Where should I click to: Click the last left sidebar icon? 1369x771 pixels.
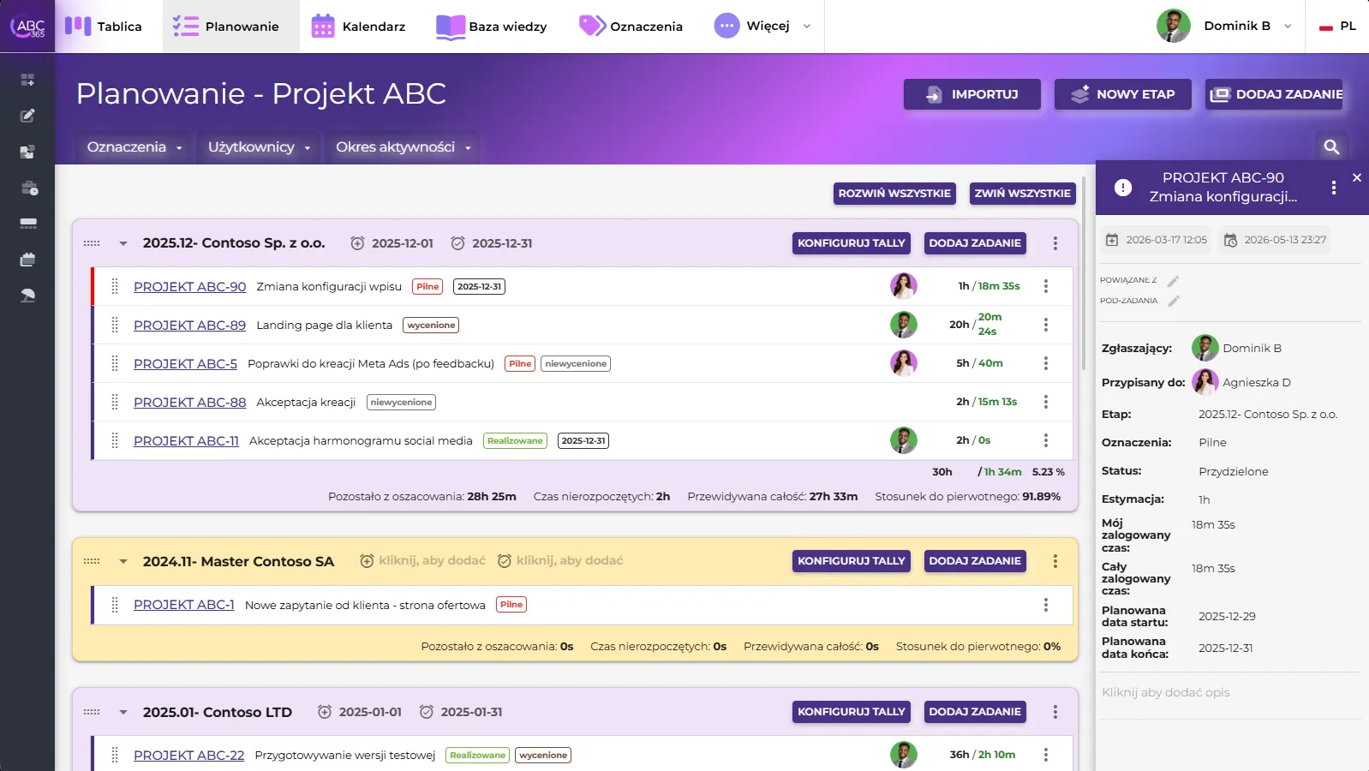click(27, 296)
